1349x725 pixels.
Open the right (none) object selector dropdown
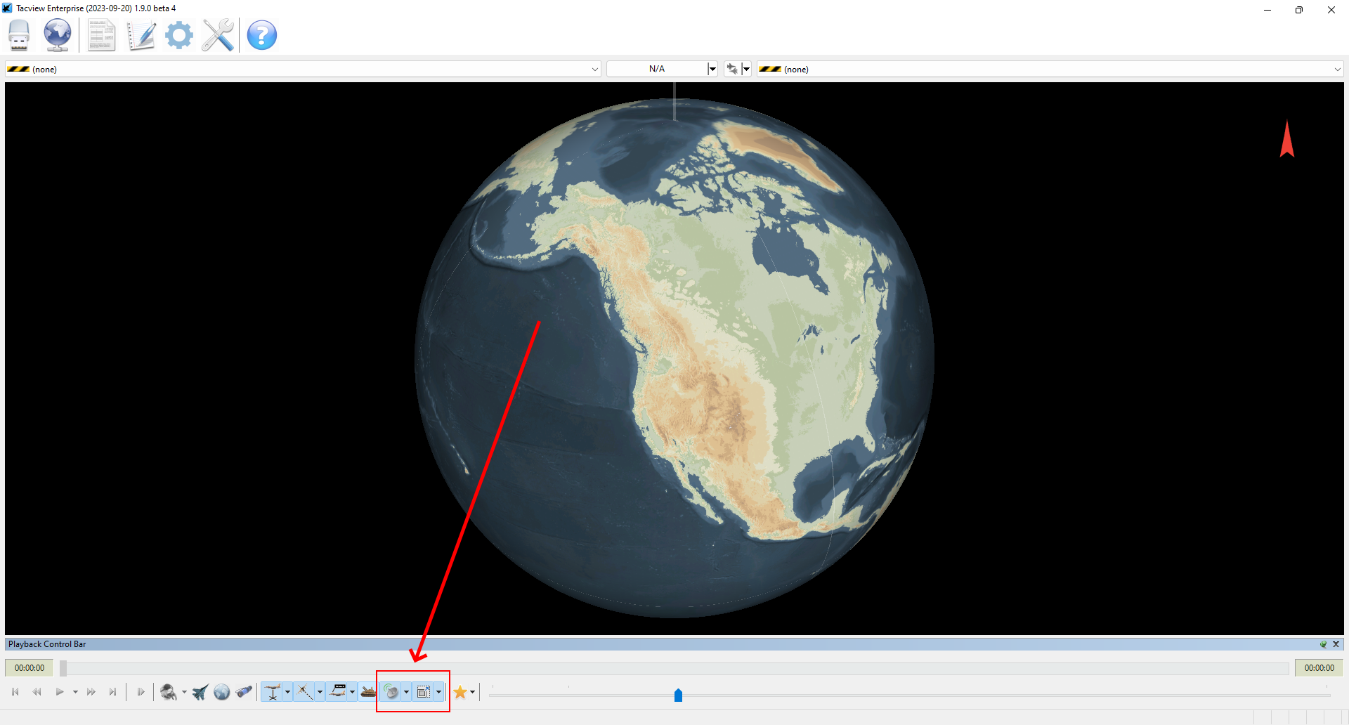tap(1050, 69)
